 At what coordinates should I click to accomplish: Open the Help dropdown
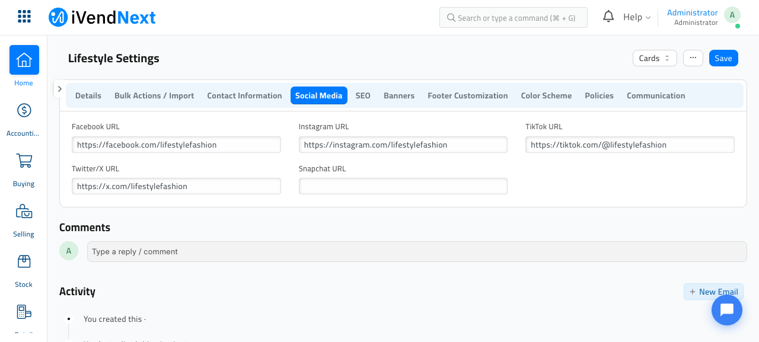[x=637, y=17]
